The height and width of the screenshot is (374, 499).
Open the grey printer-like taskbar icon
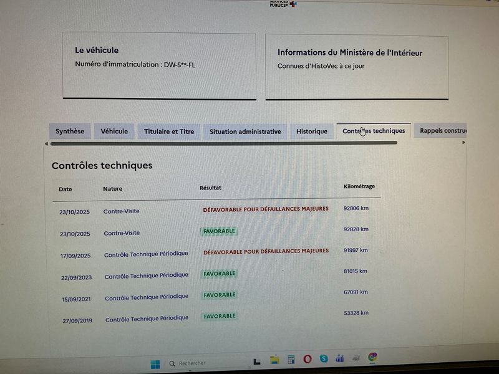point(356,358)
